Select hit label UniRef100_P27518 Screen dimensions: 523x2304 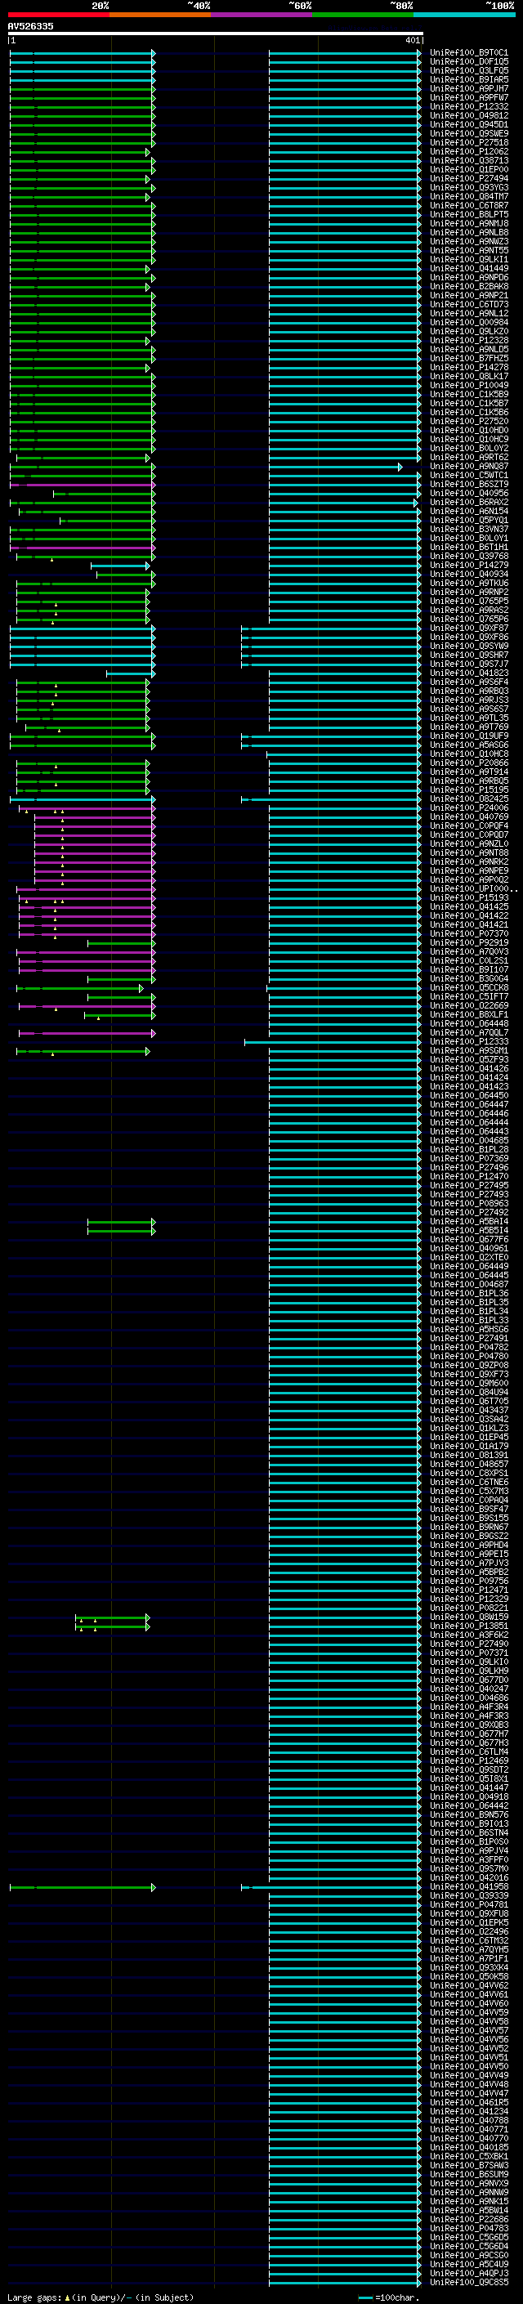(x=469, y=142)
